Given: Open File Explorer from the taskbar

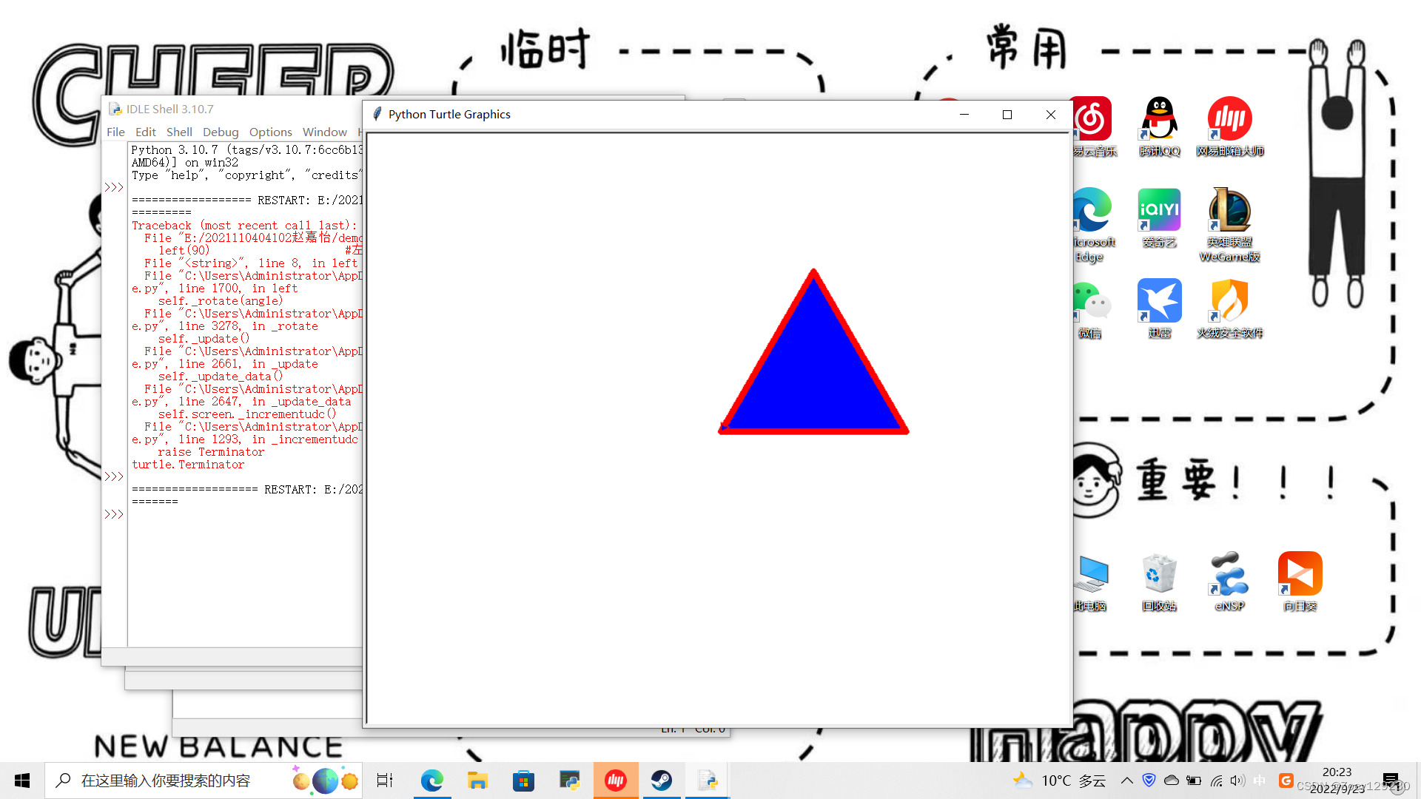Looking at the screenshot, I should pos(477,781).
